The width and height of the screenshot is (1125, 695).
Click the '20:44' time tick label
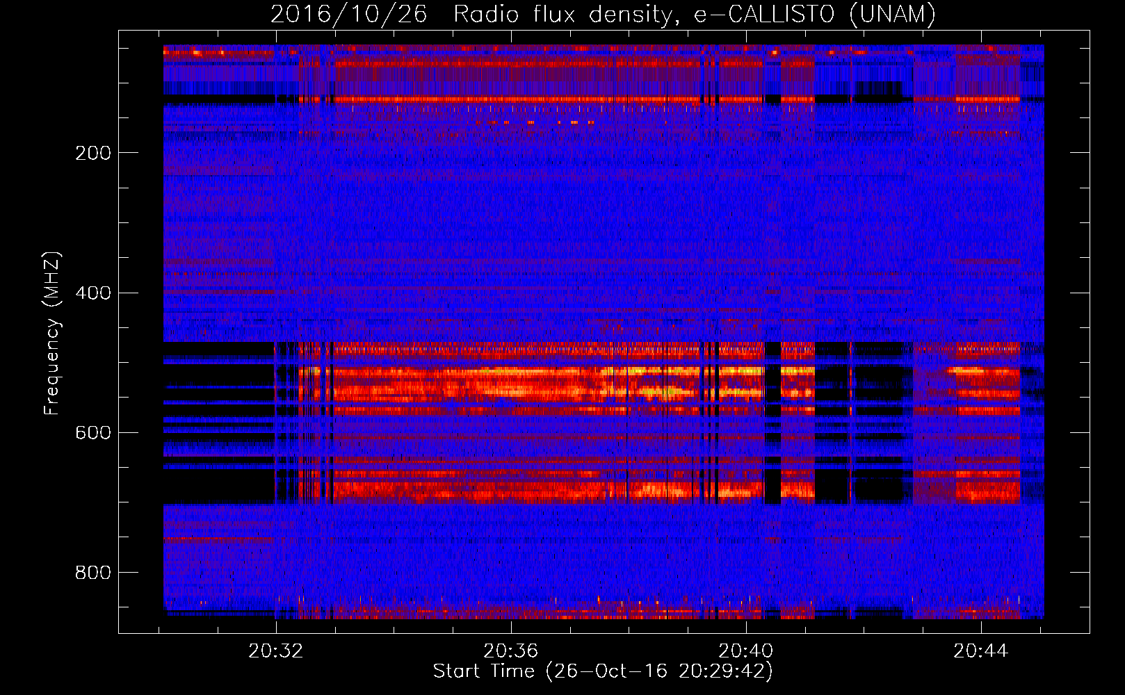click(x=980, y=651)
